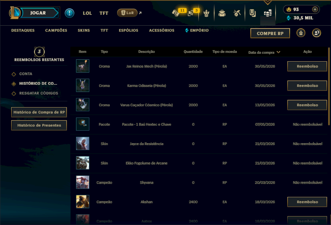Switch to the LOL tab
The height and width of the screenshot is (225, 331).
click(87, 13)
